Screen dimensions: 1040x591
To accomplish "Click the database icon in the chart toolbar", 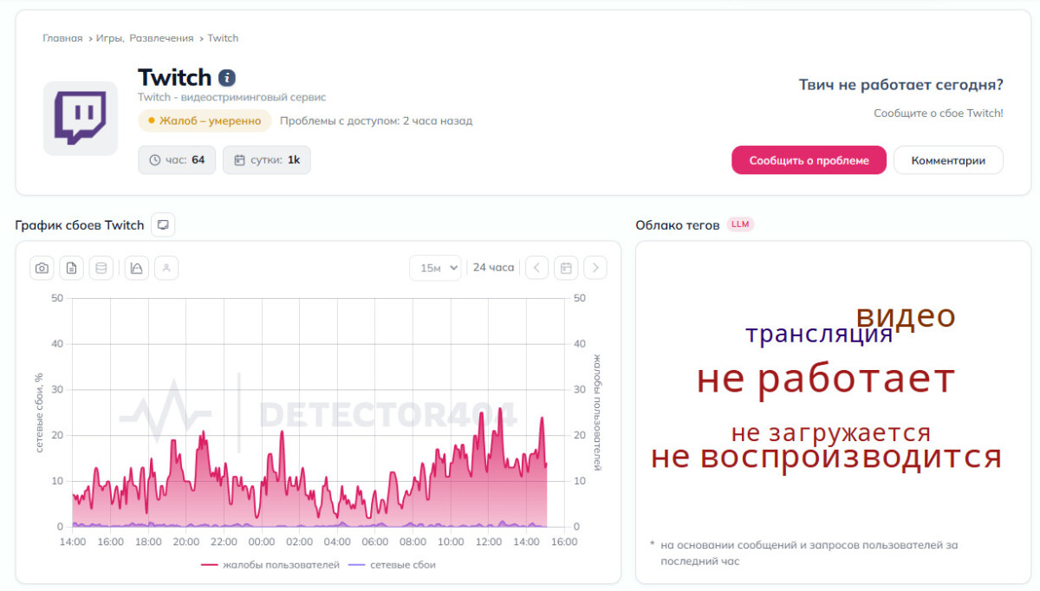I will click(x=101, y=268).
